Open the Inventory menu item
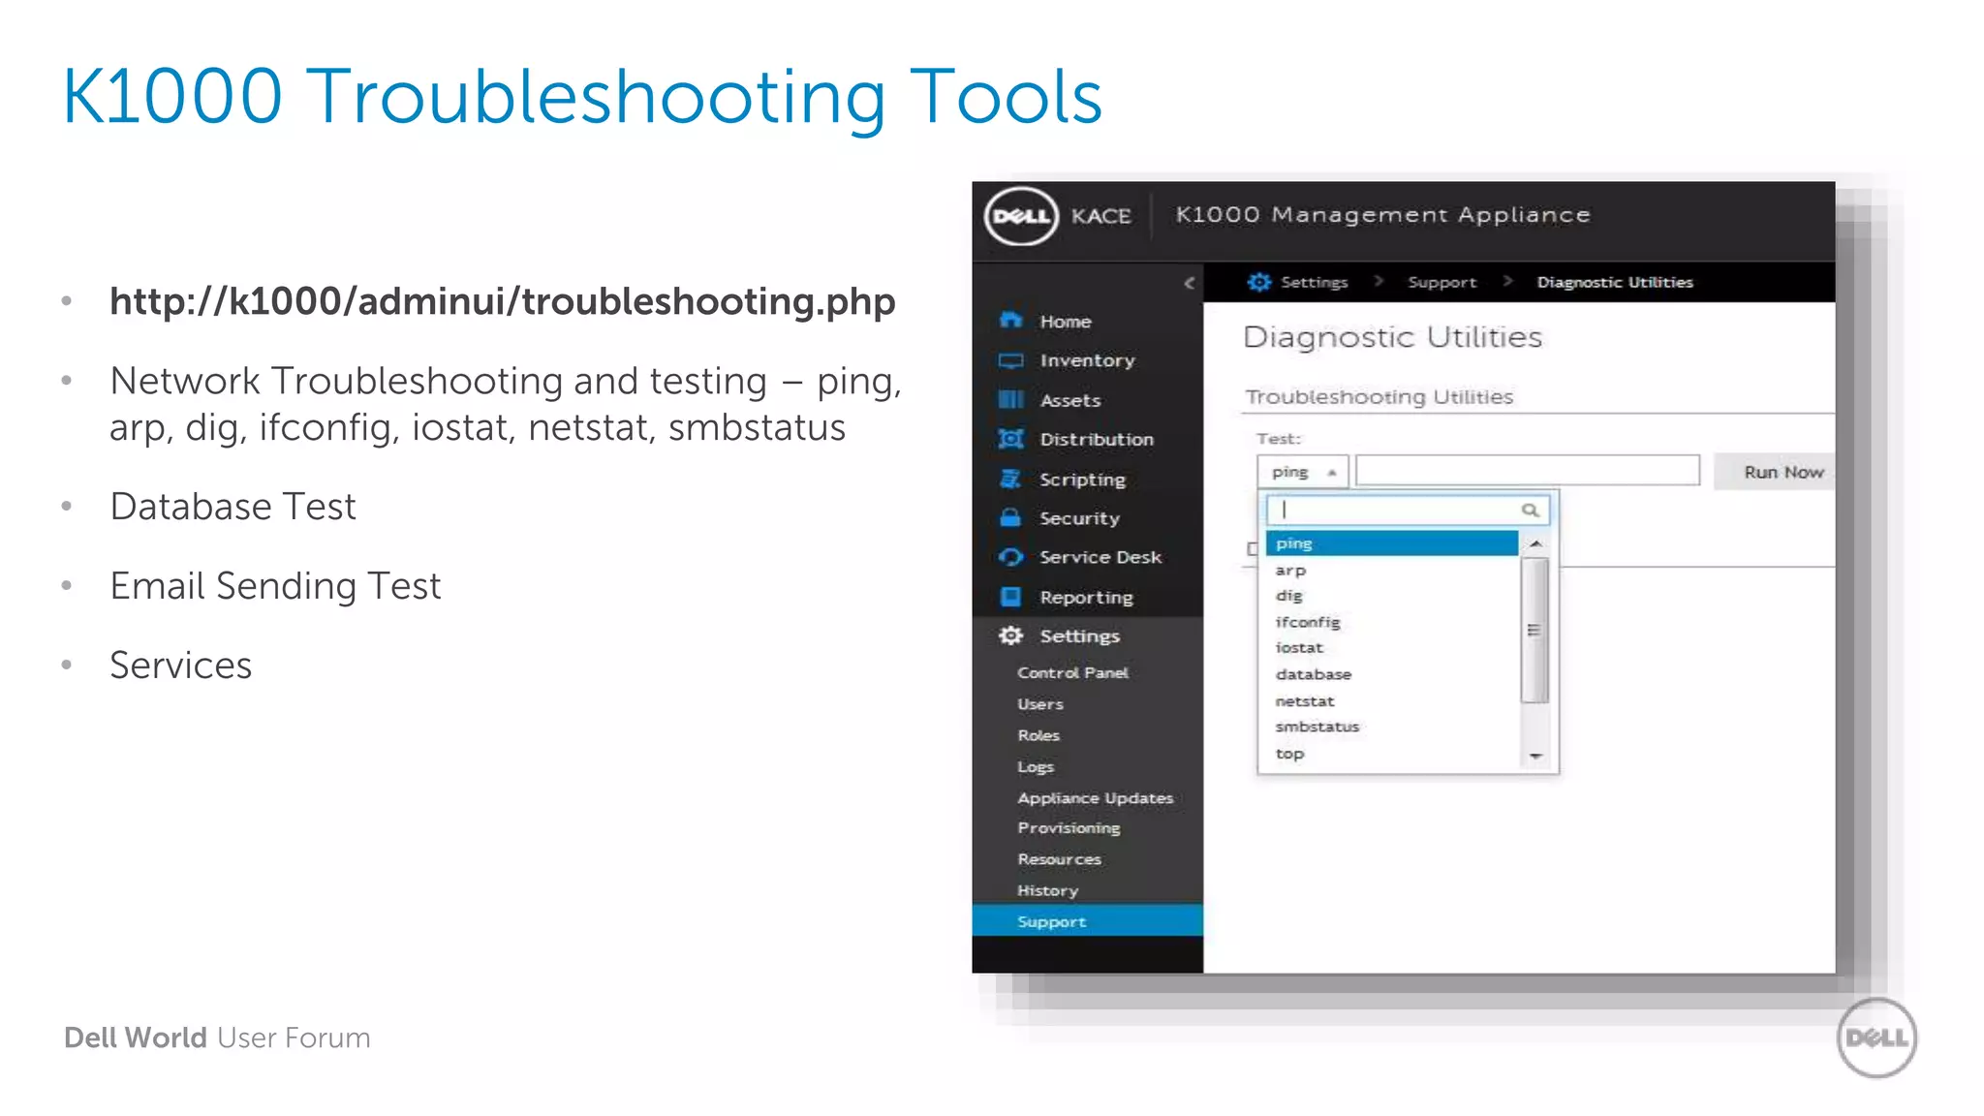The image size is (1984, 1116). [1087, 360]
